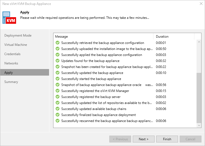
Task: Select 'Snapshot has been created for backup appliance' message
Action: pos(107,67)
